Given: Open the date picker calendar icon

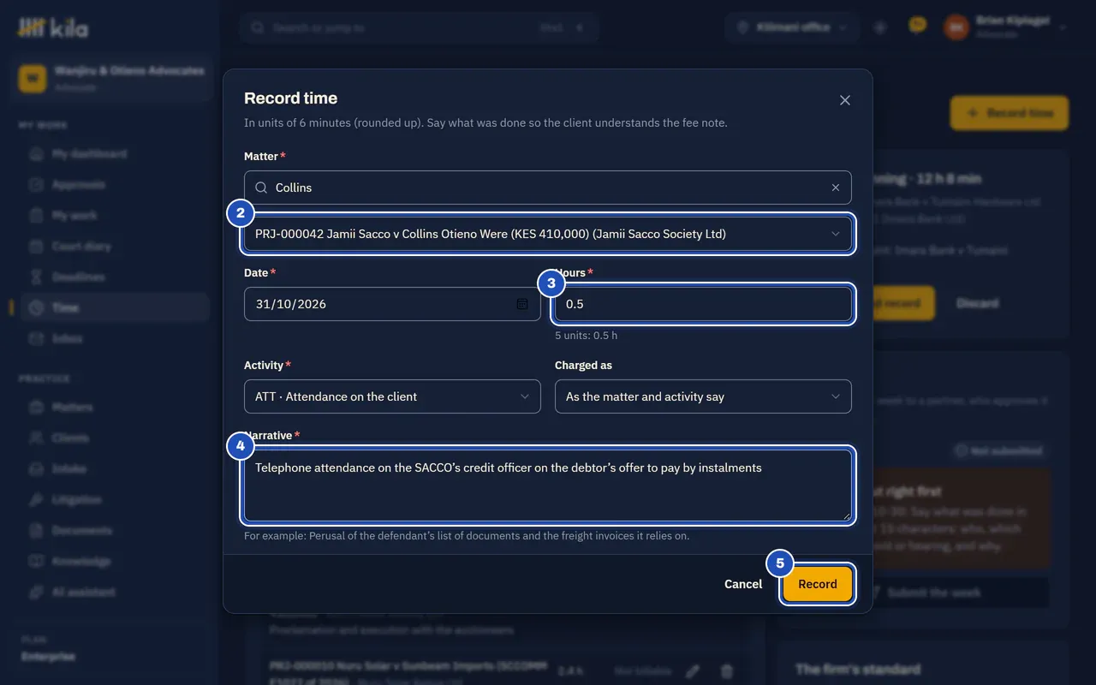Looking at the screenshot, I should pos(522,304).
